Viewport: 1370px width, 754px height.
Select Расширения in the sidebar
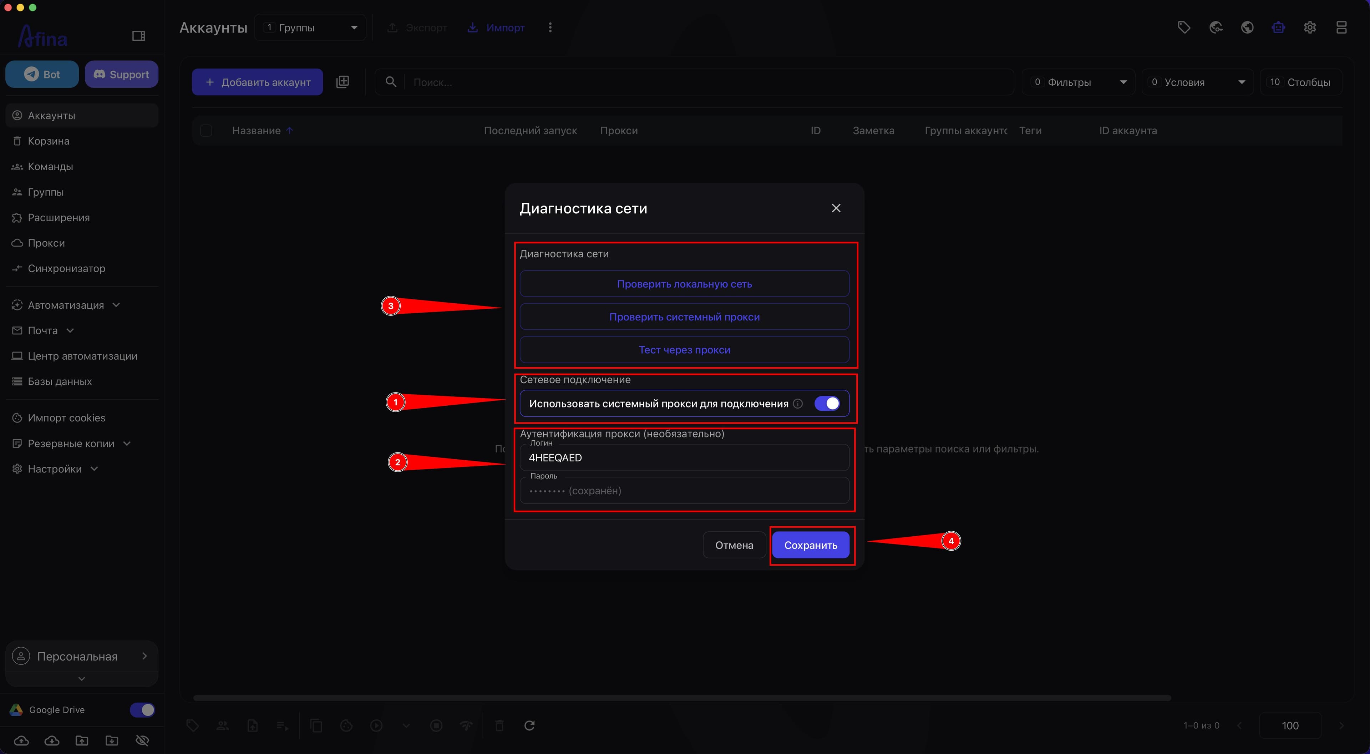click(59, 218)
